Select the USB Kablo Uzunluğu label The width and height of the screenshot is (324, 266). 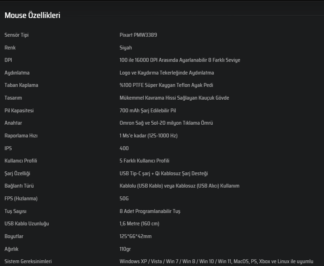tap(26, 224)
